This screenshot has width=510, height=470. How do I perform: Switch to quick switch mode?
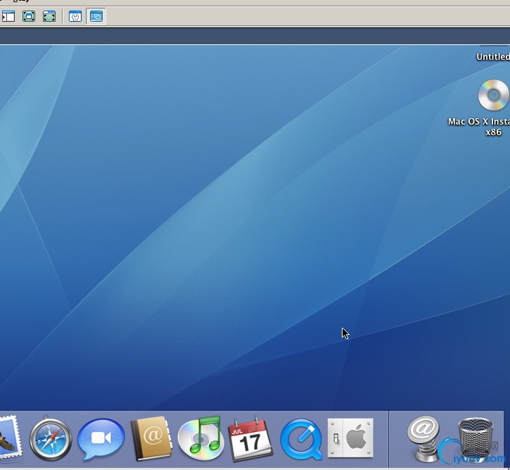coord(49,16)
